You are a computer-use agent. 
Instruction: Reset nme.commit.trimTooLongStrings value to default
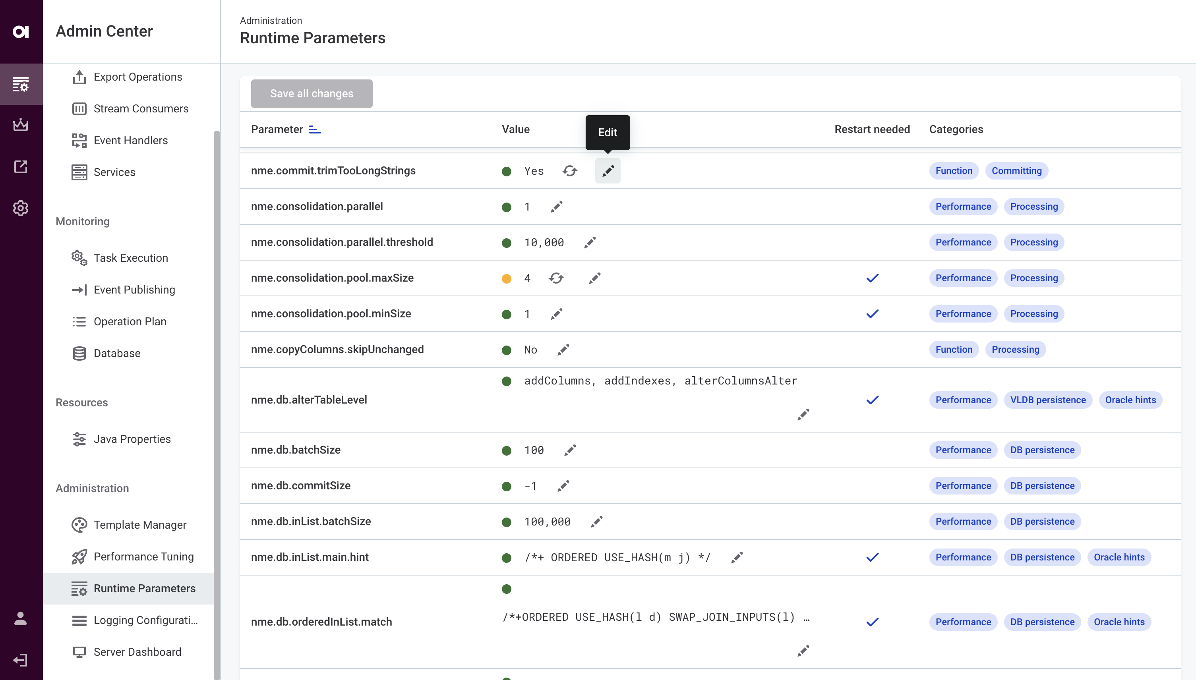(x=569, y=171)
